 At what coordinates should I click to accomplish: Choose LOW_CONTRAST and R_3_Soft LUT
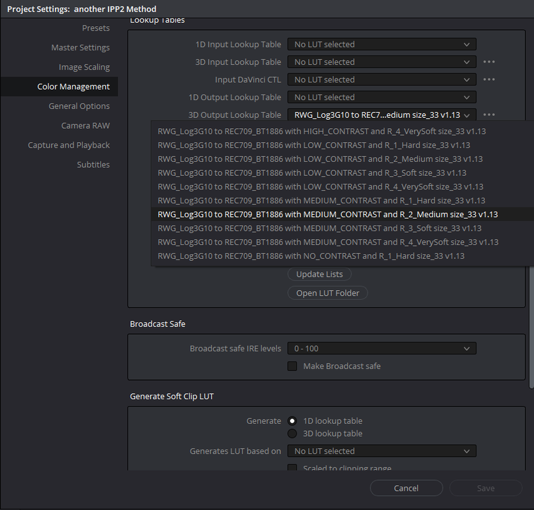342,173
